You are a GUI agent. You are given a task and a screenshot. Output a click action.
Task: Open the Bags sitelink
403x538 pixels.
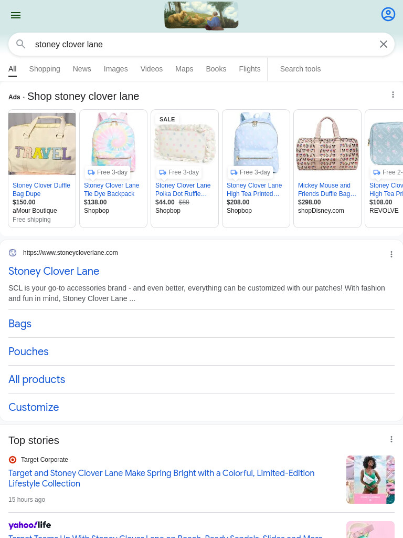click(x=20, y=324)
